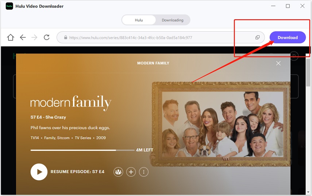Add Modern Family to My Stuff
312x196 pixels.
point(131,172)
